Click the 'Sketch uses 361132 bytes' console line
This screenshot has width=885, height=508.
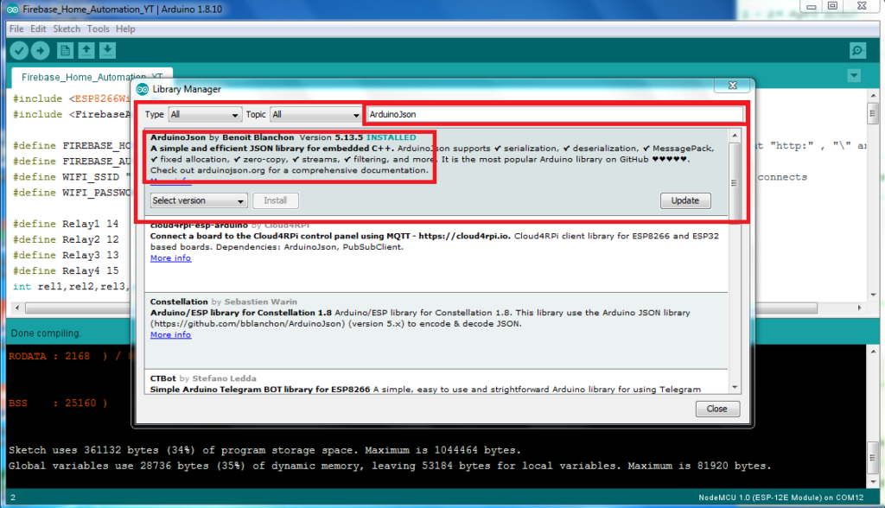tap(264, 450)
